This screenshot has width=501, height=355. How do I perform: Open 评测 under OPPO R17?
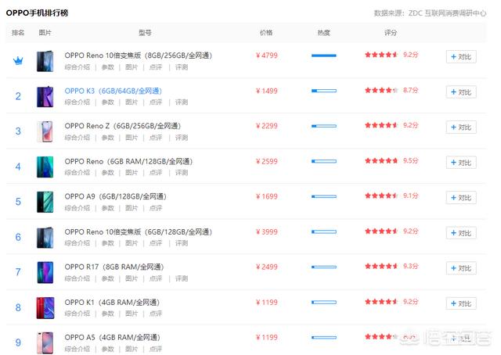pos(182,278)
